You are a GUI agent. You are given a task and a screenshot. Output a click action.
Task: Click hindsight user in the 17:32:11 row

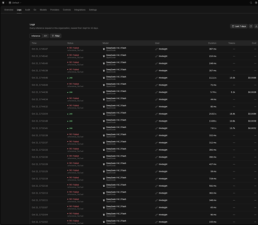coord(163,200)
